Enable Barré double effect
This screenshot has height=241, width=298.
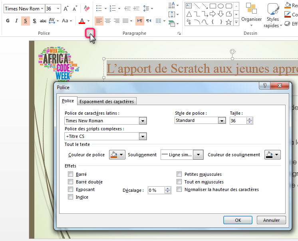71,182
